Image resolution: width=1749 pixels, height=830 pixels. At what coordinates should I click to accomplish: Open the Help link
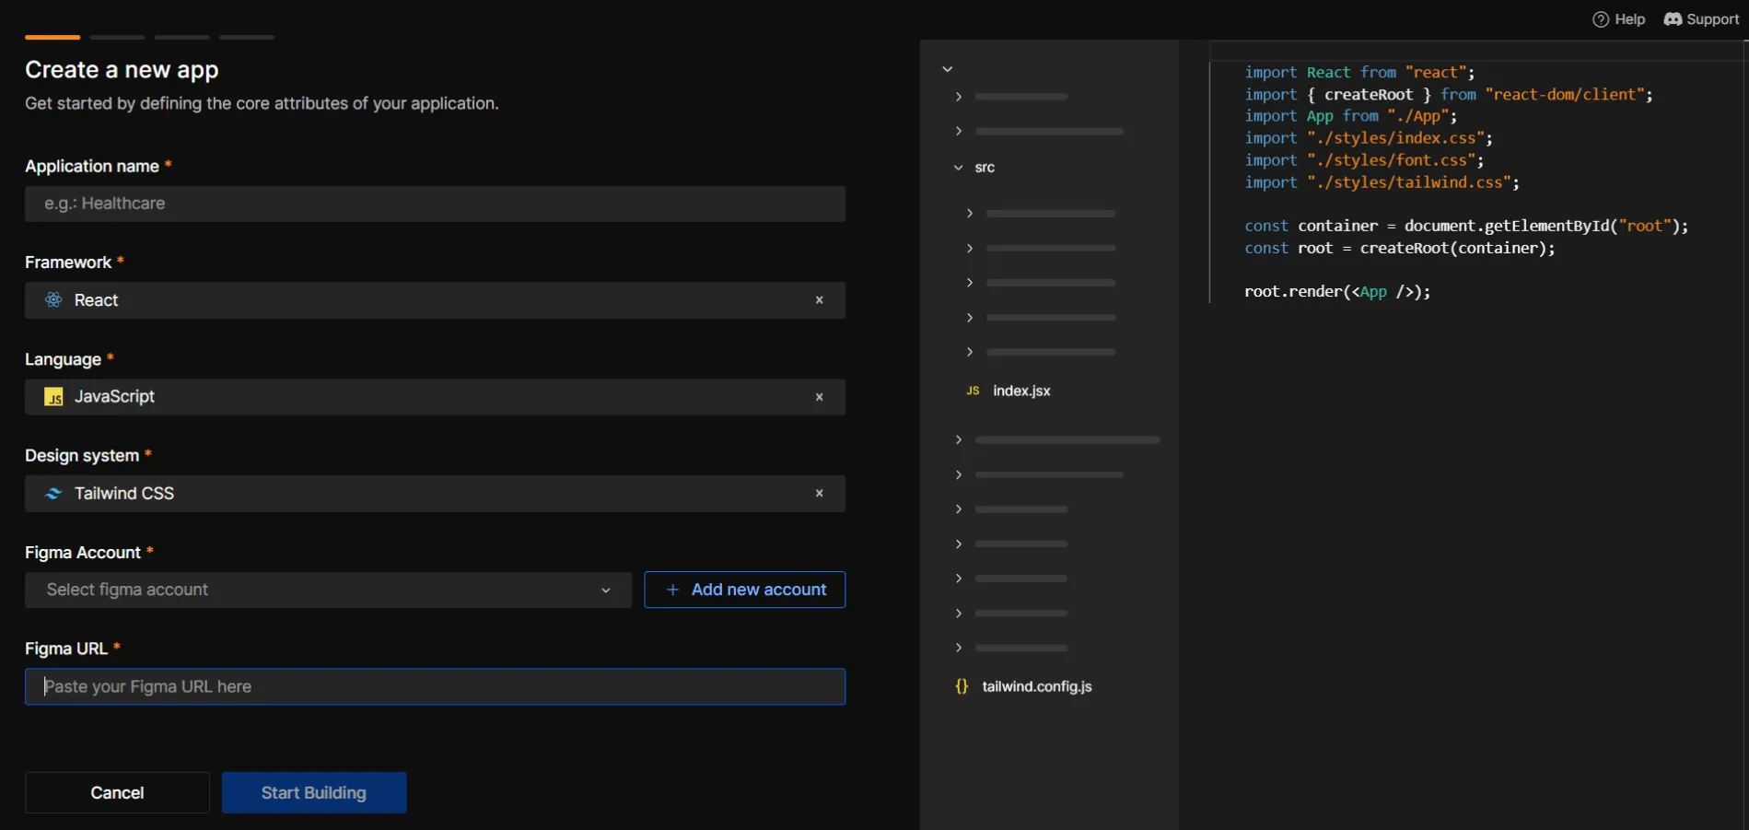click(1618, 19)
